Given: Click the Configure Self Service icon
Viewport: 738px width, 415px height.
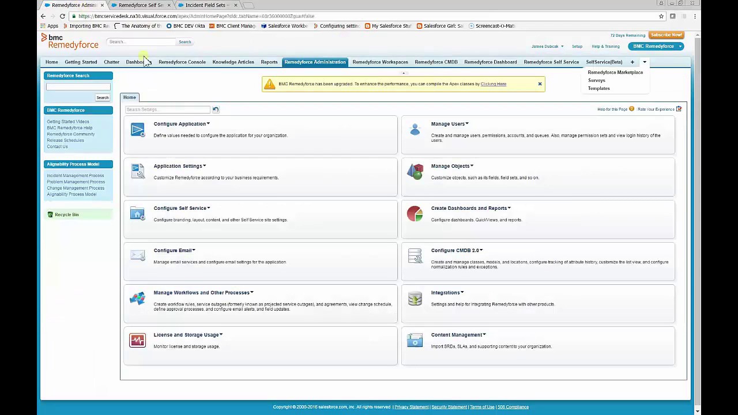Looking at the screenshot, I should click(137, 214).
